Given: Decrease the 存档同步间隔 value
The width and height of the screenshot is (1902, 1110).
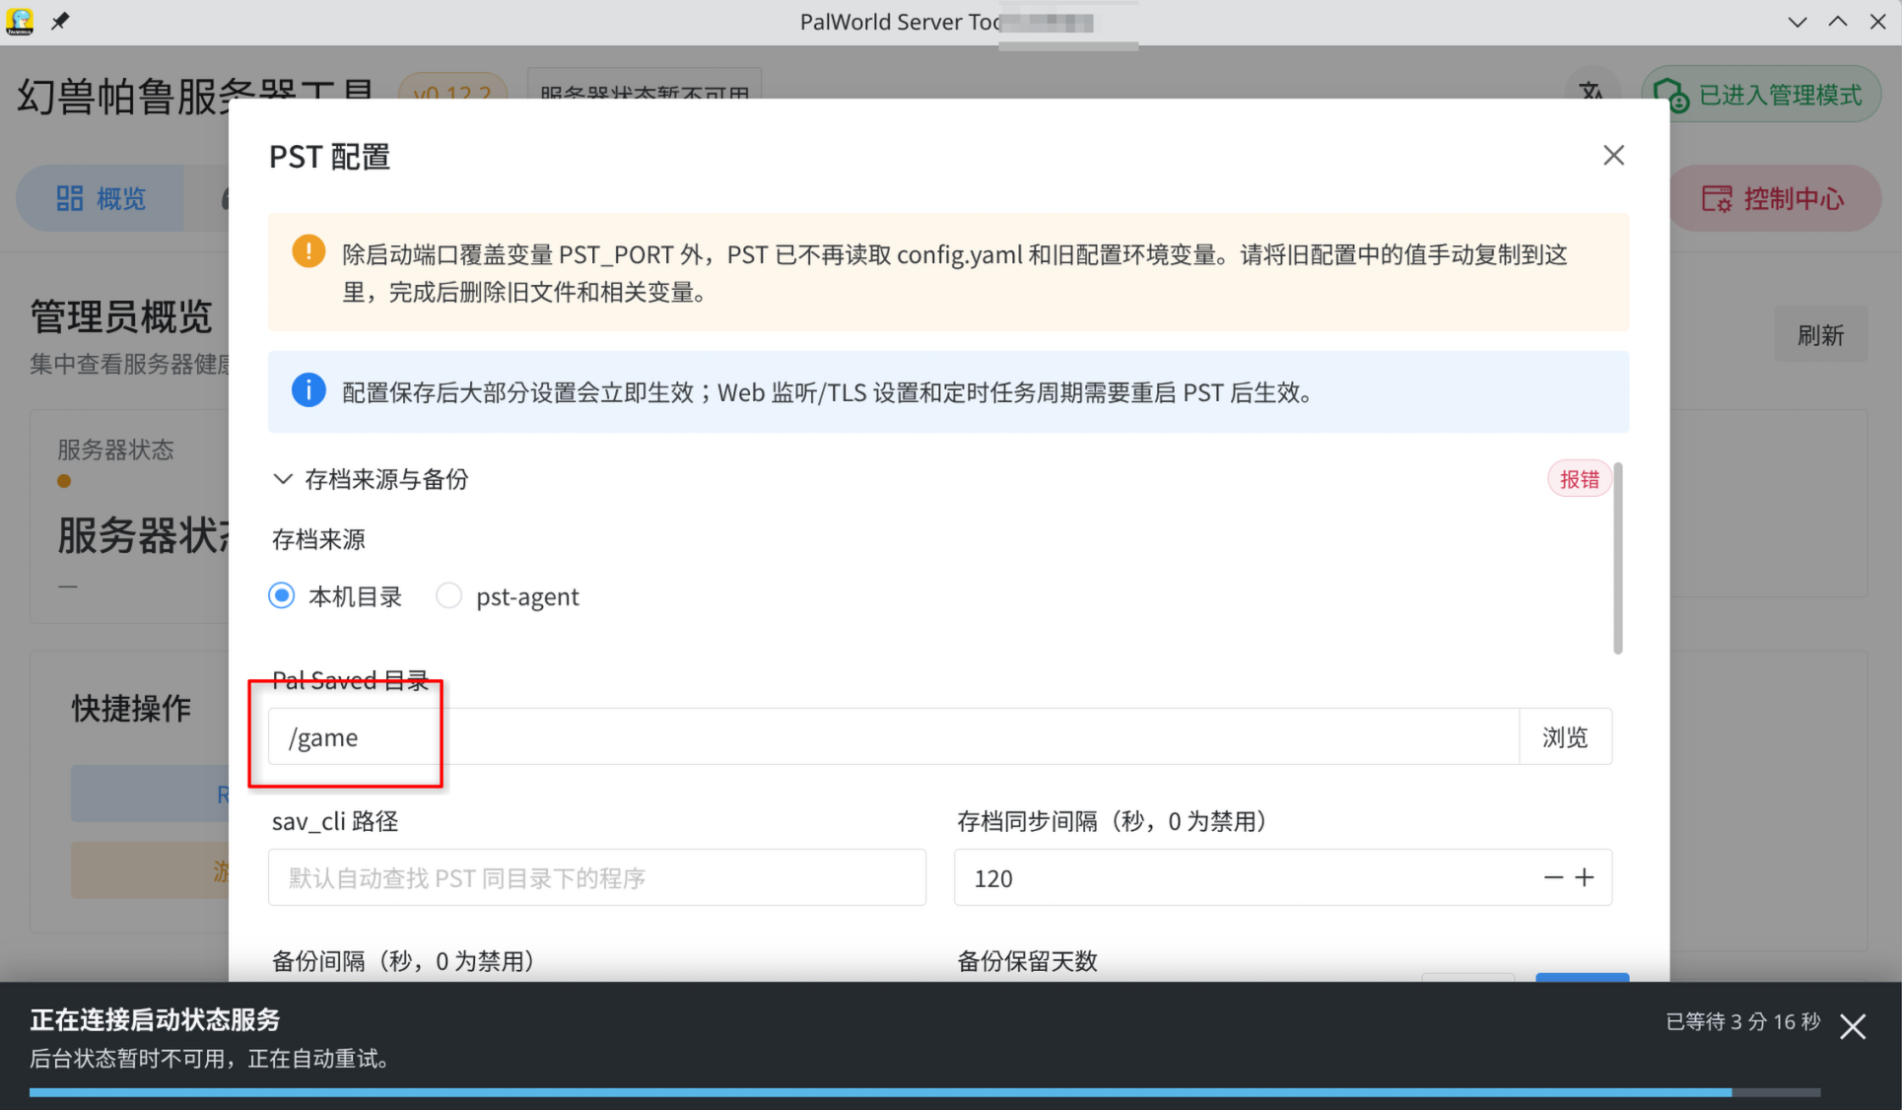Looking at the screenshot, I should pos(1553,877).
